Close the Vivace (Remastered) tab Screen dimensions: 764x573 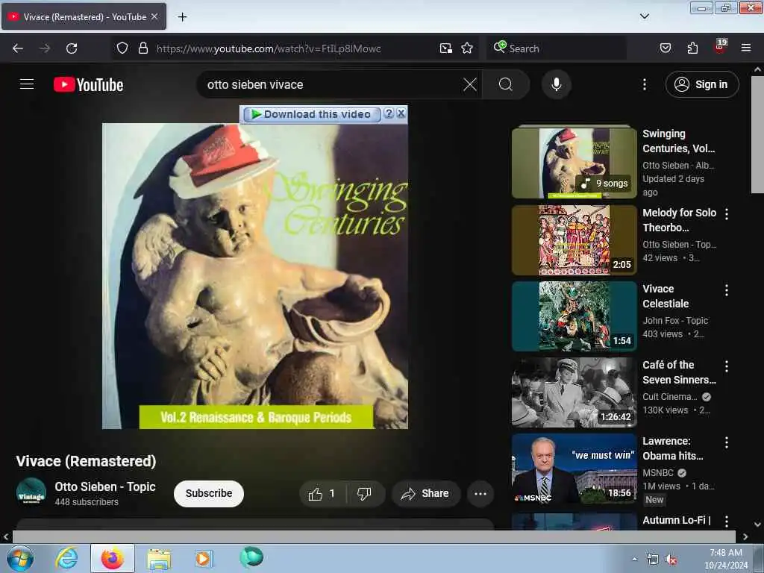point(154,16)
